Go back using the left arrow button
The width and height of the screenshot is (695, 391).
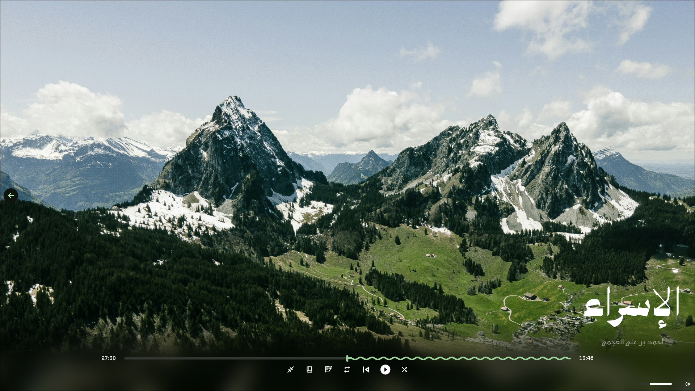coord(11,195)
